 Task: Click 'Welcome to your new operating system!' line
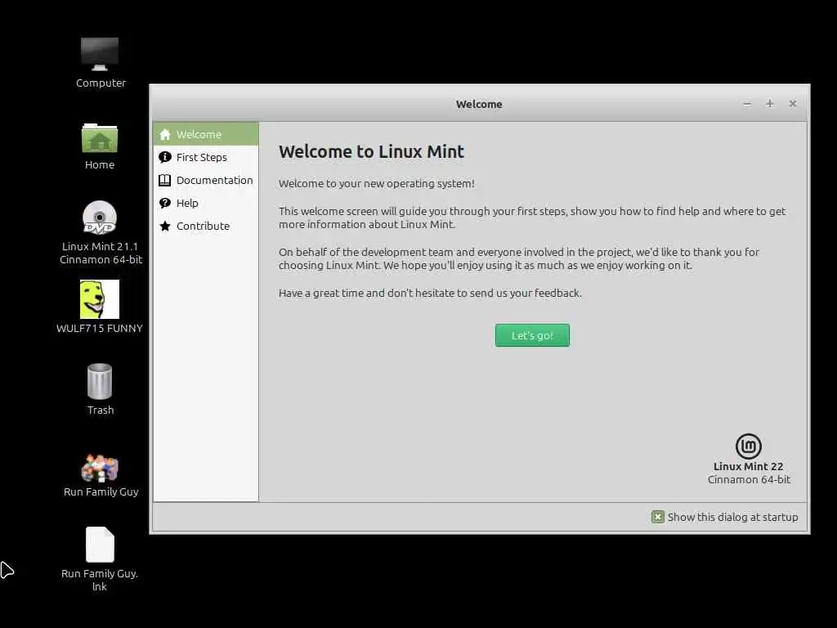[x=376, y=183]
